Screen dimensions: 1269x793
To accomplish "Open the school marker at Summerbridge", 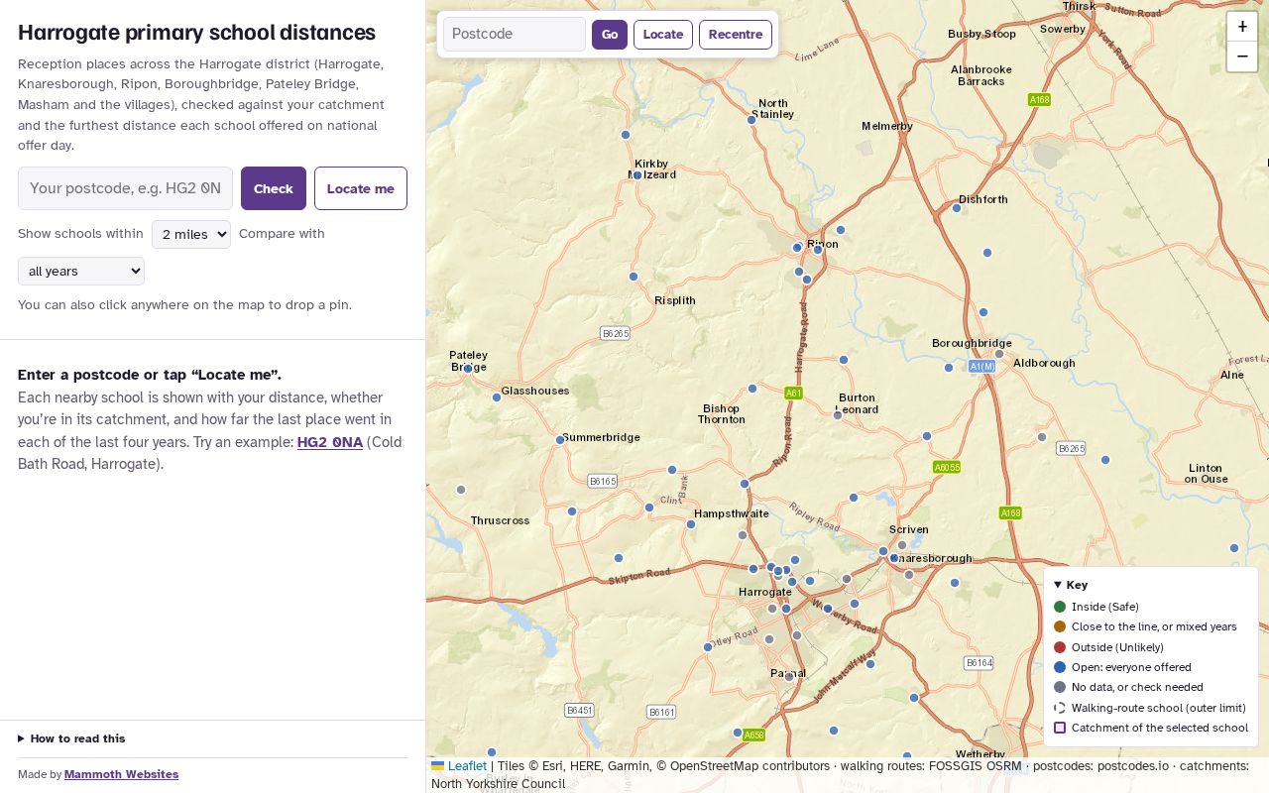I will 560,440.
